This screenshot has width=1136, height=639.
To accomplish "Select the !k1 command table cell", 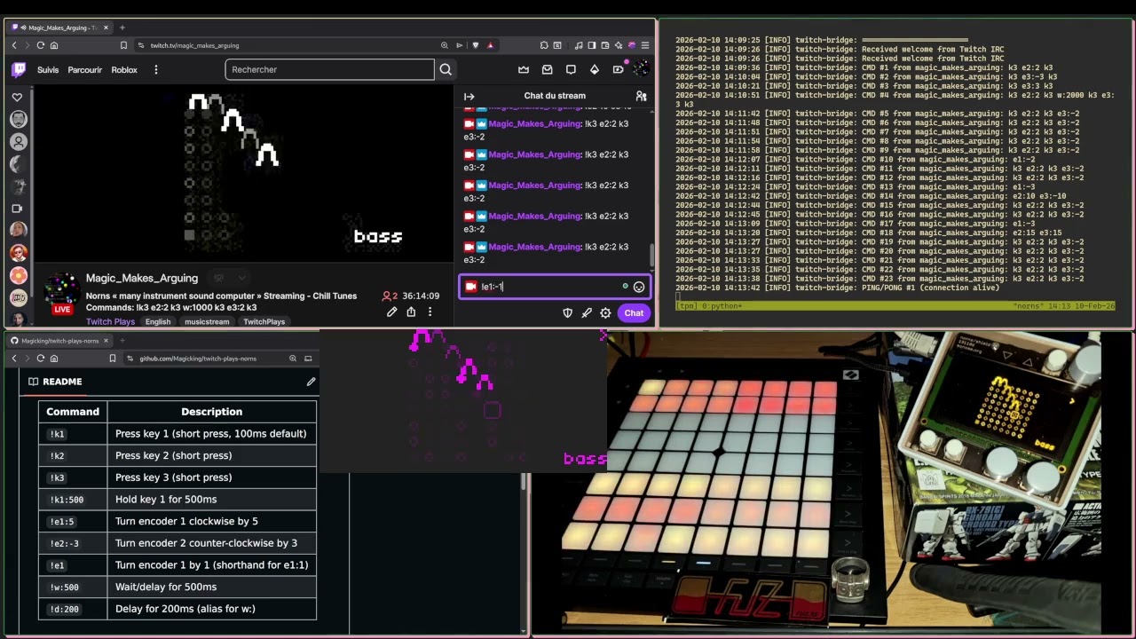I will [73, 434].
